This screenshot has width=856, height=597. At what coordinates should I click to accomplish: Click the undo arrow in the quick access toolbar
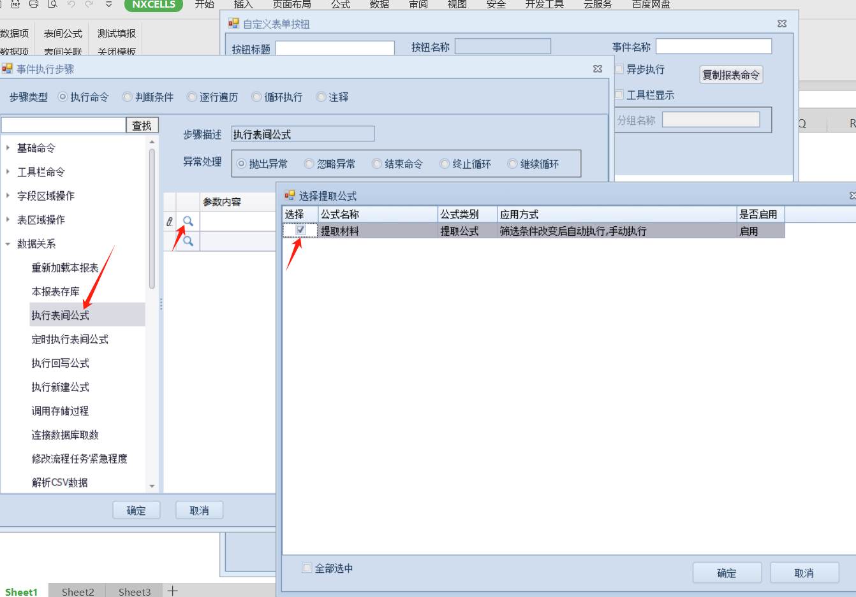pyautogui.click(x=71, y=4)
